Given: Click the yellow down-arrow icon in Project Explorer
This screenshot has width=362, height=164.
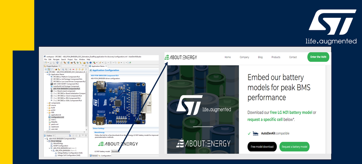Looking at the screenshot, I should [x=79, y=69].
